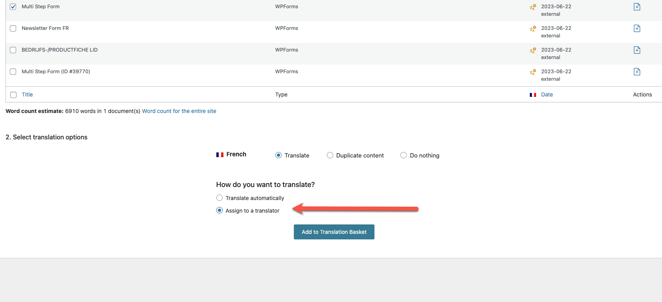Viewport: 662px width, 302px height.
Task: Click Add to Translation Basket button
Action: [x=334, y=232]
